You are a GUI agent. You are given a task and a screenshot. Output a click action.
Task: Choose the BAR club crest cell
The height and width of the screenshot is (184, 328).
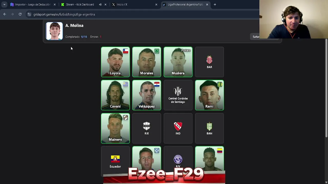[209, 62]
